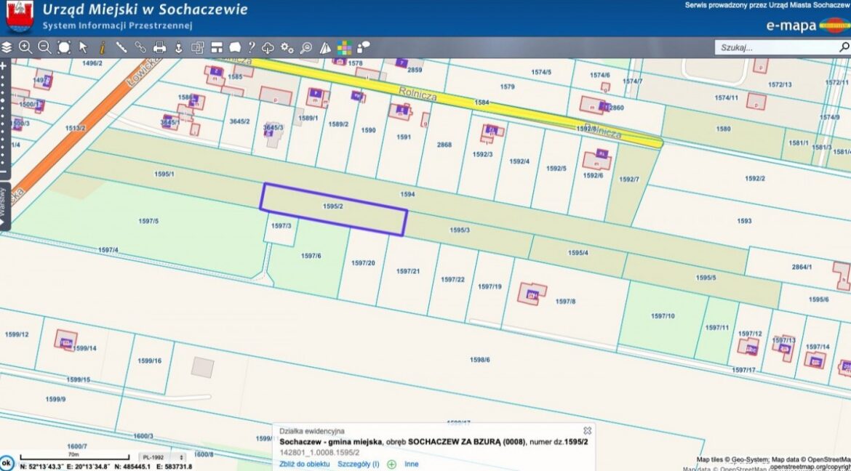Viewport: 851px width, 471px height.
Task: Open the colorful grid palette icon
Action: 344,48
